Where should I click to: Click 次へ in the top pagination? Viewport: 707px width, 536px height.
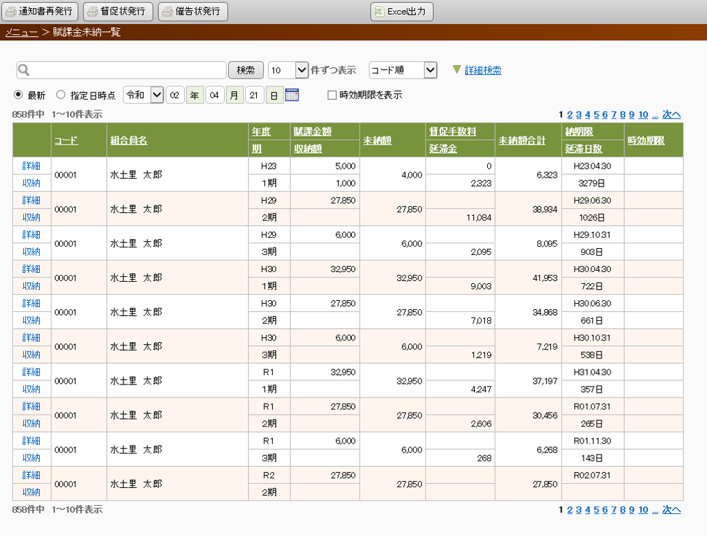pyautogui.click(x=671, y=114)
